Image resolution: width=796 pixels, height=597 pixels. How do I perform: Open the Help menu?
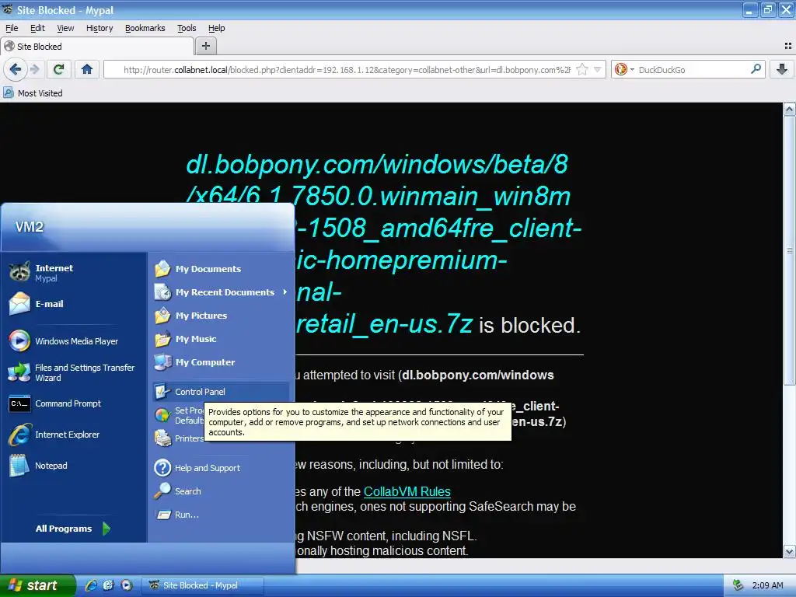(x=216, y=28)
